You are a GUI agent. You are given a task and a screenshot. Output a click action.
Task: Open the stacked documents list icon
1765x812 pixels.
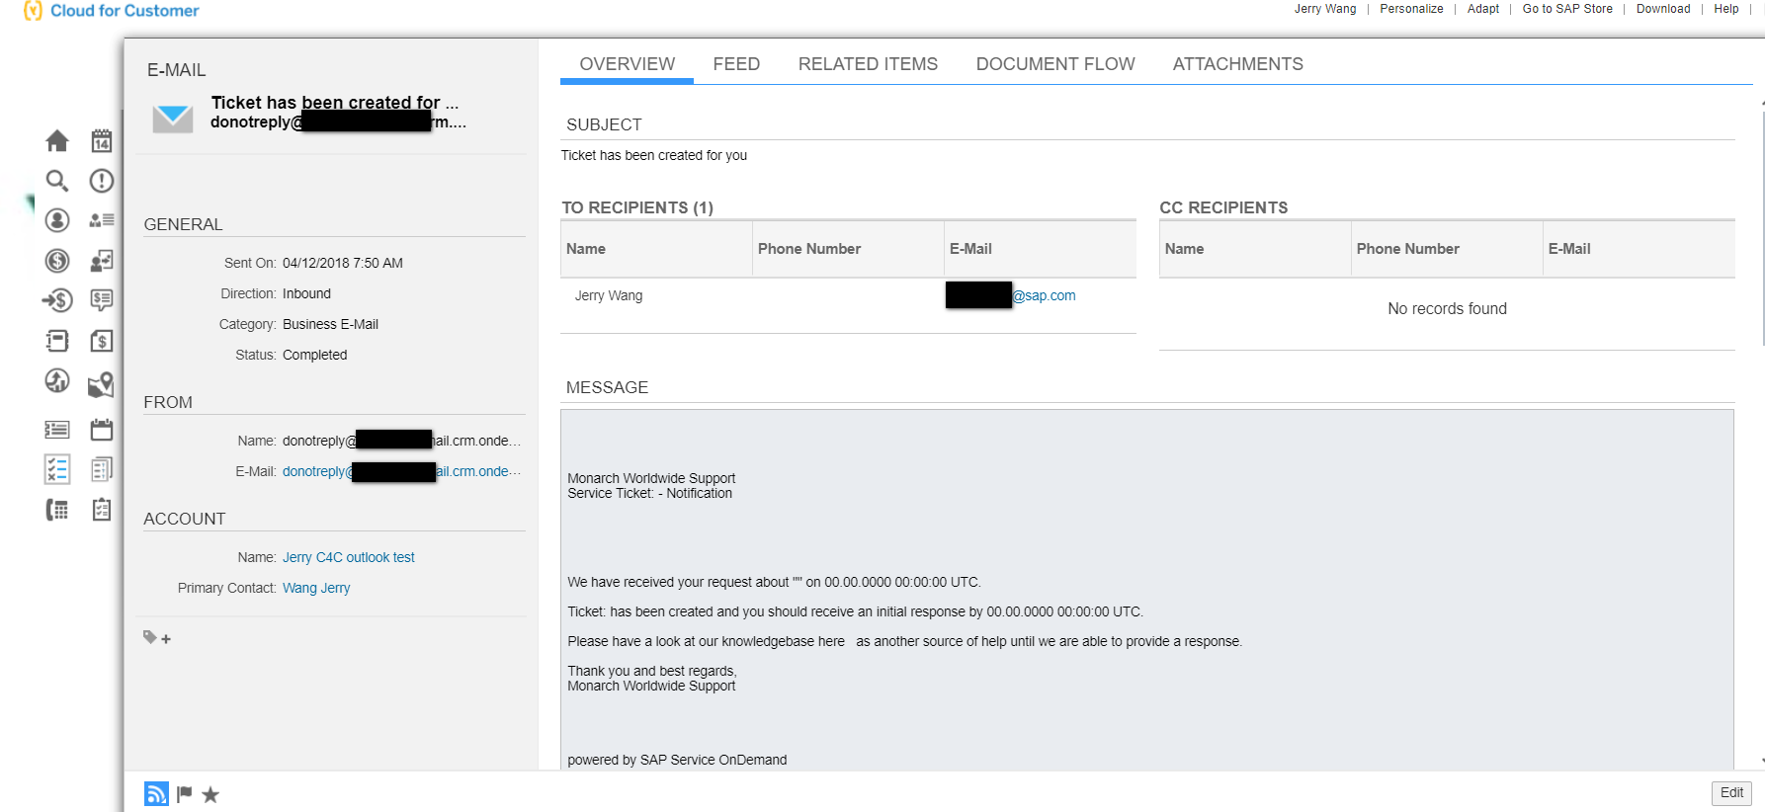tap(102, 469)
